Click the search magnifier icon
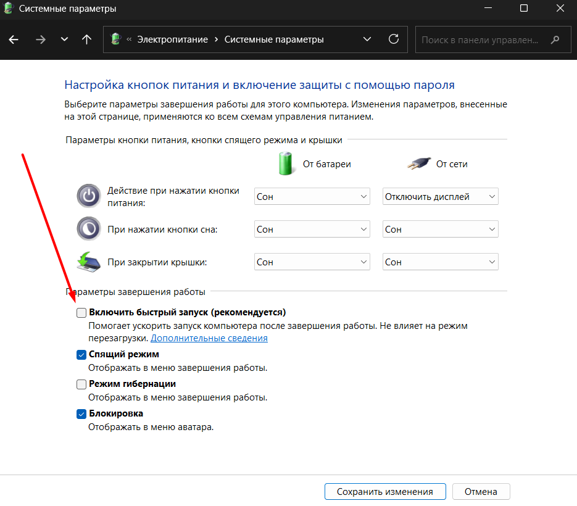The height and width of the screenshot is (506, 577). click(555, 39)
